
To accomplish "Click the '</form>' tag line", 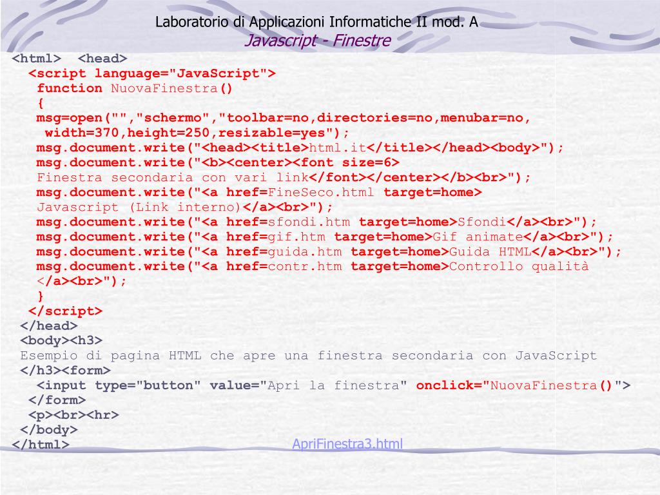I will [57, 400].
